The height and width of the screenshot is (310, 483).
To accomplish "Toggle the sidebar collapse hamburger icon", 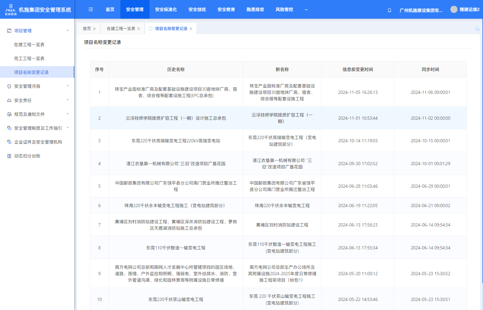I will click(x=91, y=9).
